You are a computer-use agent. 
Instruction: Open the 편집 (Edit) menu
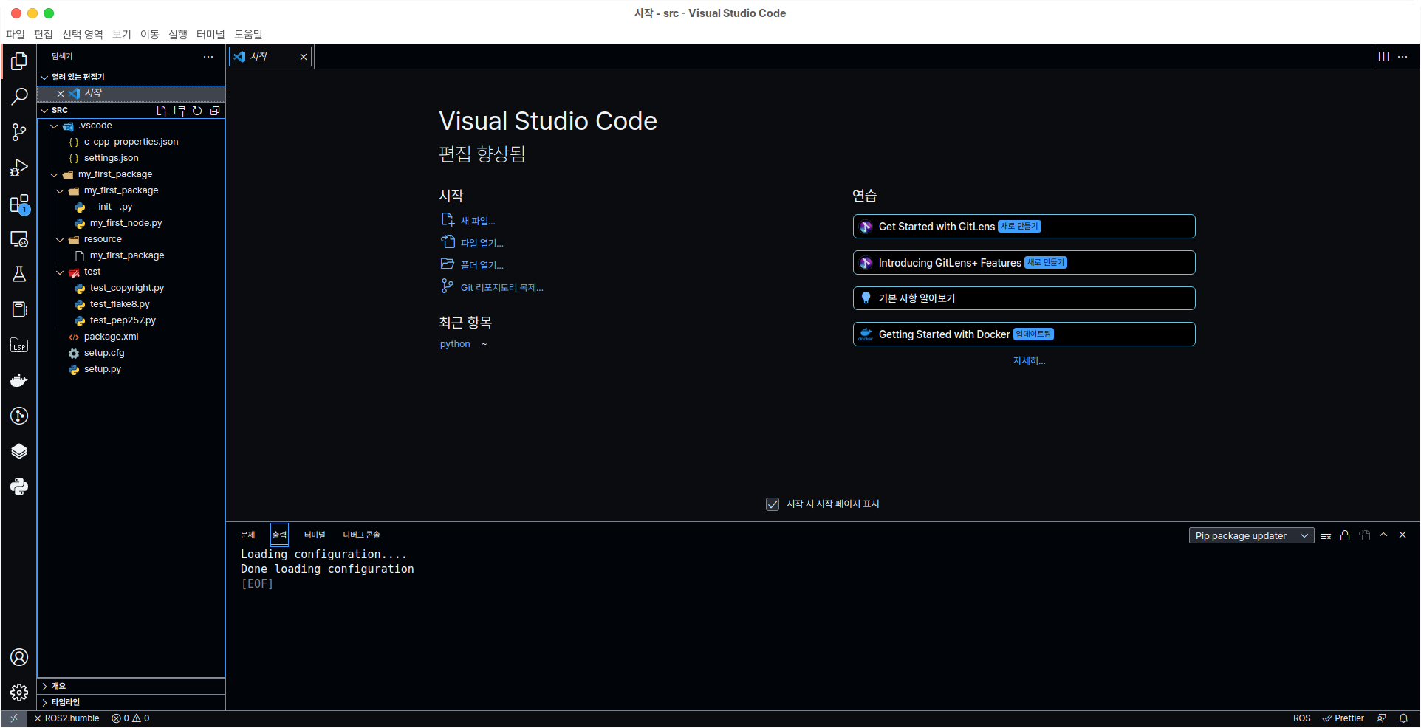[x=44, y=34]
